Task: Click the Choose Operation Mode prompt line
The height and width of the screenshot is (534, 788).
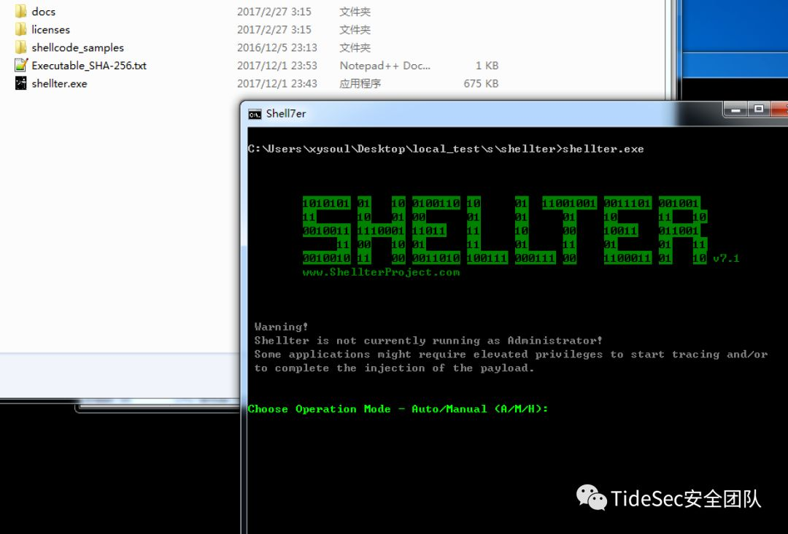Action: tap(398, 409)
